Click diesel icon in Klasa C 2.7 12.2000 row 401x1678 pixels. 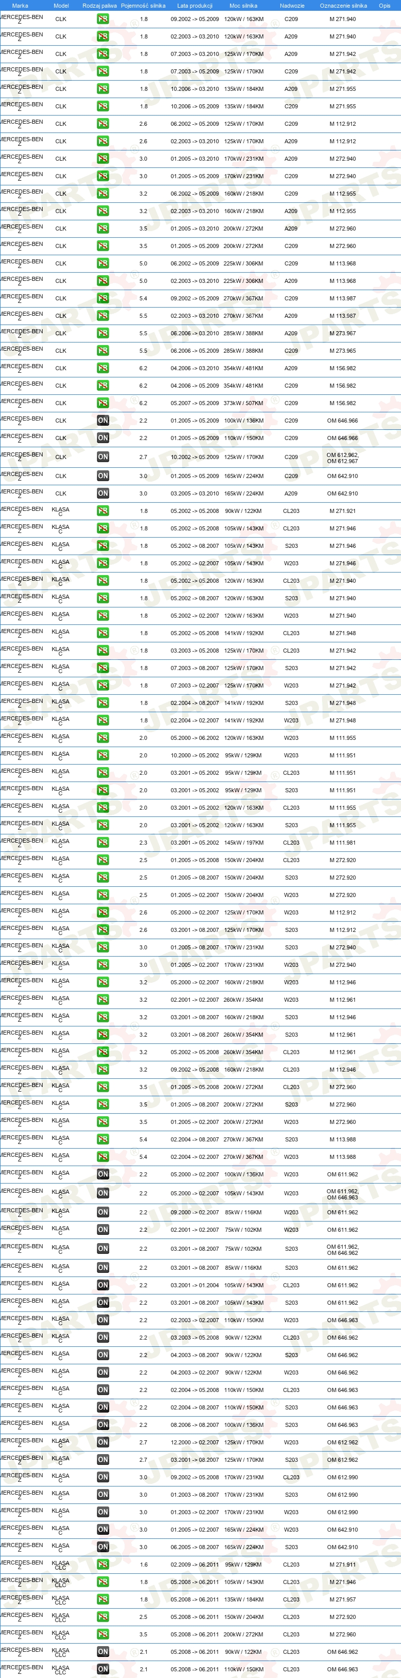(103, 1443)
